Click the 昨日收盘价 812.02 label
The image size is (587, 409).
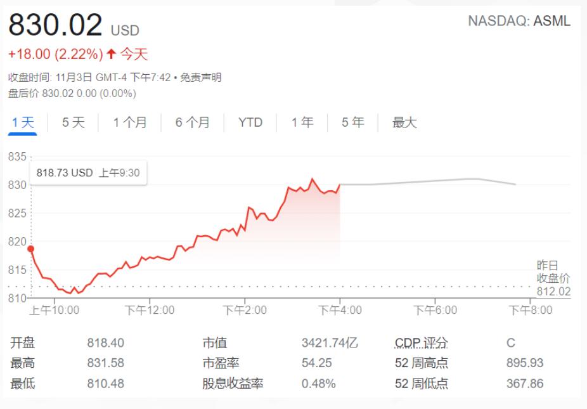pyautogui.click(x=553, y=278)
